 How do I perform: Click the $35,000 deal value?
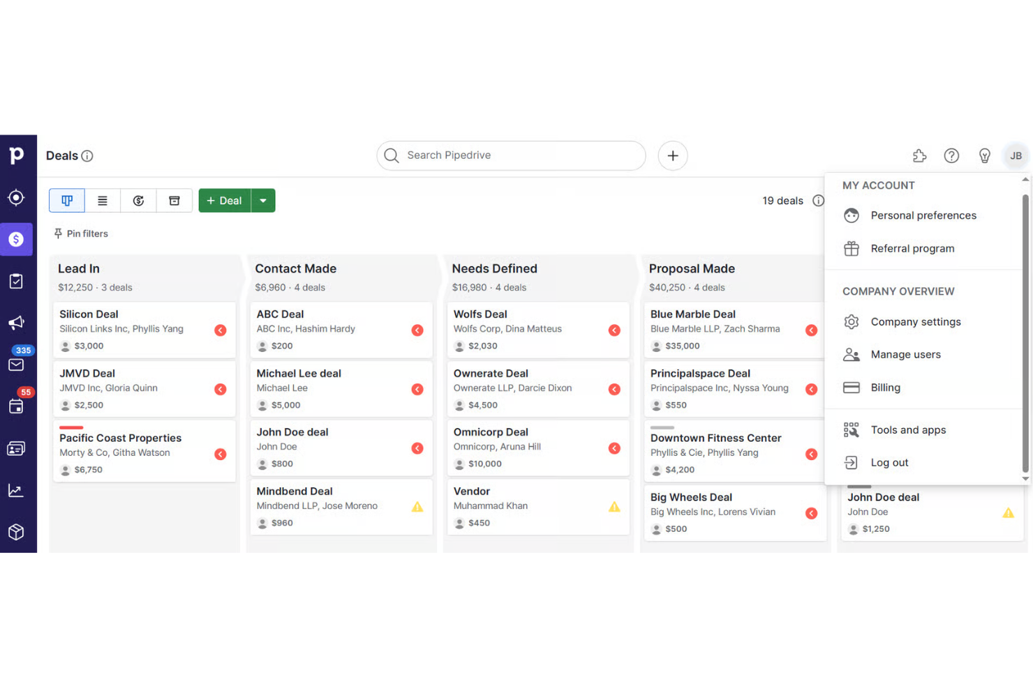[x=682, y=346]
